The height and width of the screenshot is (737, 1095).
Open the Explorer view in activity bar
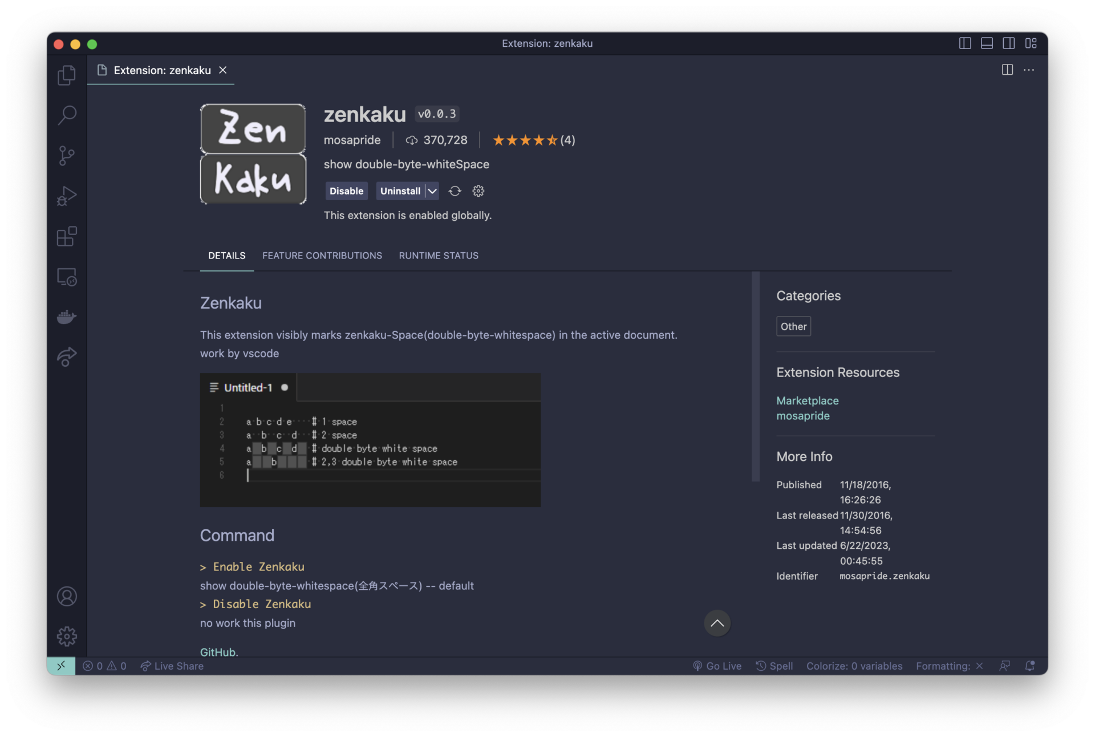pyautogui.click(x=67, y=75)
